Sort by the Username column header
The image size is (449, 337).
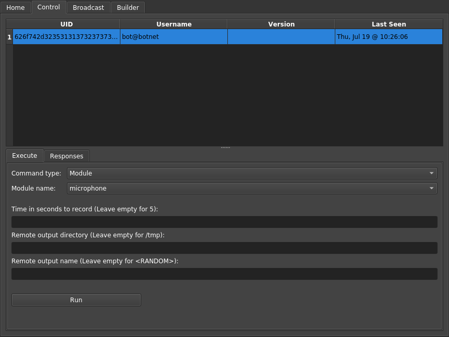point(174,24)
